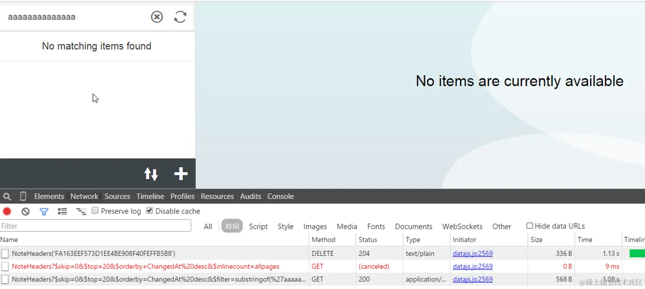Sort by the Method column header
645x289 pixels.
tap(332, 240)
